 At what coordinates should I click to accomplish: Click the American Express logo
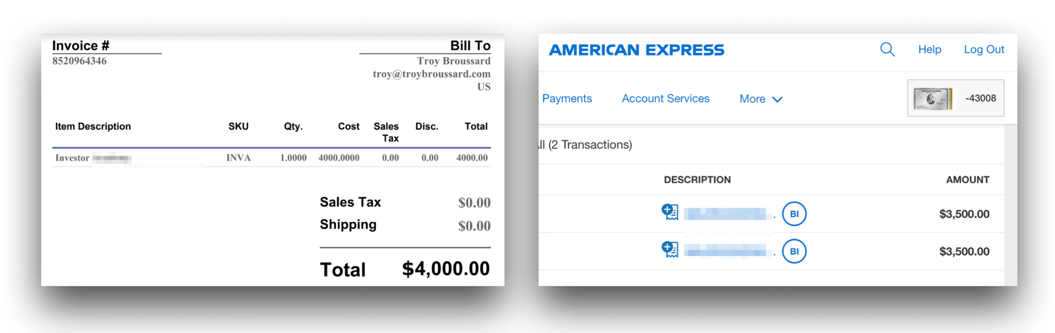coord(636,50)
